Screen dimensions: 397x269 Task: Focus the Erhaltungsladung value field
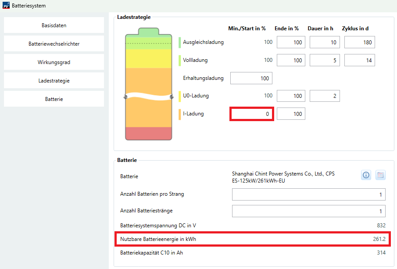coord(251,79)
